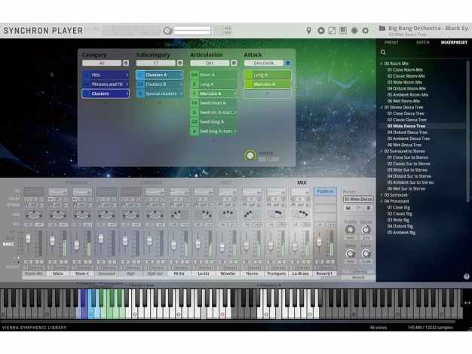The width and height of the screenshot is (472, 354).
Task: Click the Articulation list icon next to D#1
Action: (x=234, y=63)
